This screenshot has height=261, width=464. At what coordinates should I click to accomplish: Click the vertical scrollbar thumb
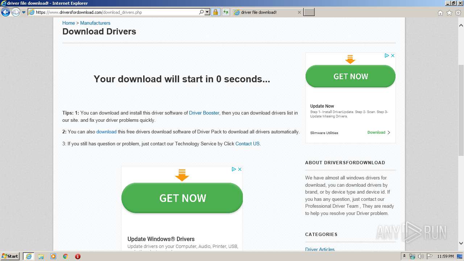461,110
